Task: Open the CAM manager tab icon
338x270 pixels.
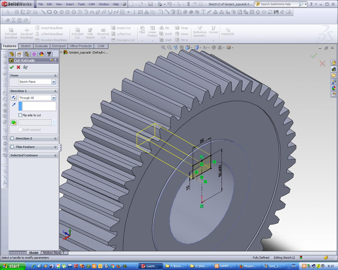Action: point(49,54)
